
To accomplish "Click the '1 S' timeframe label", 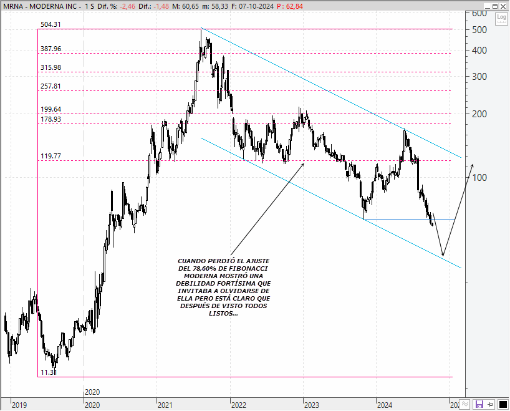I will pos(89,6).
